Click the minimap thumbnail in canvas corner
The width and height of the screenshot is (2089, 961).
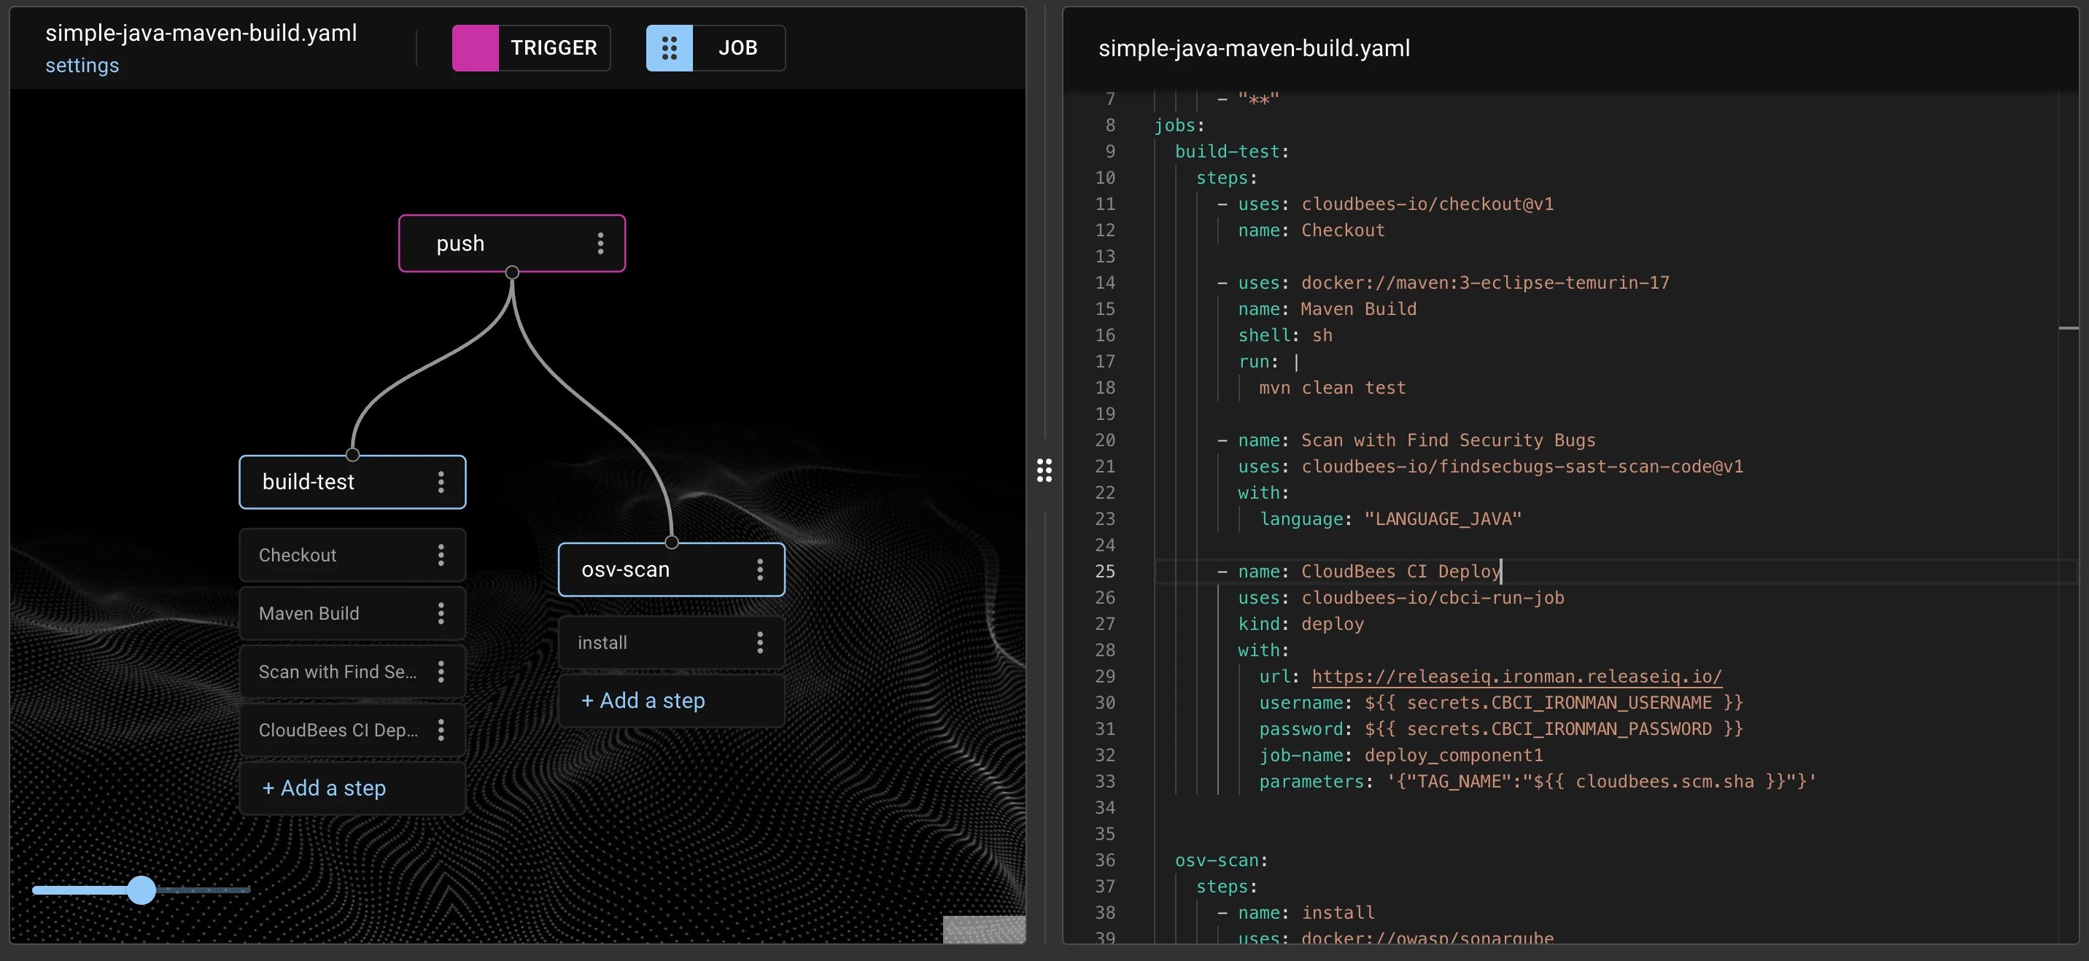983,929
